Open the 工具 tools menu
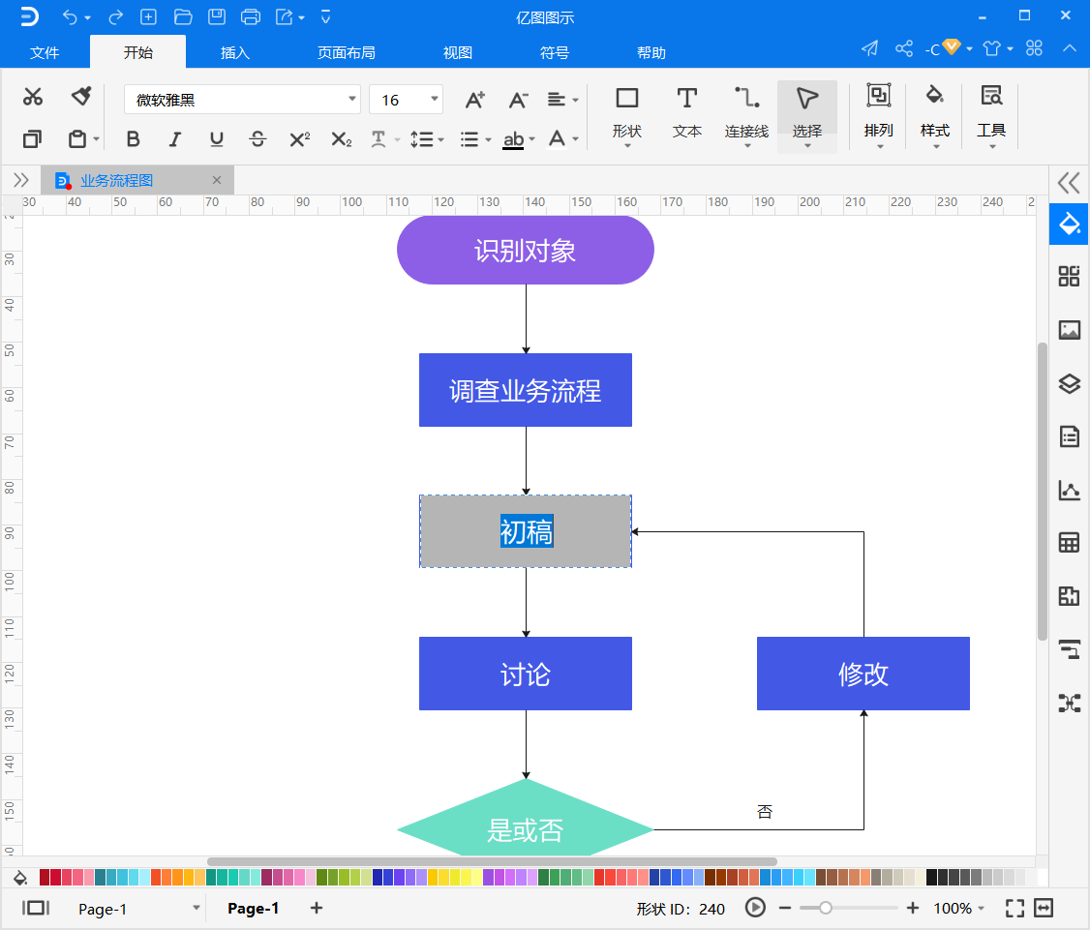Screen dimensions: 1090x930 coord(991,115)
